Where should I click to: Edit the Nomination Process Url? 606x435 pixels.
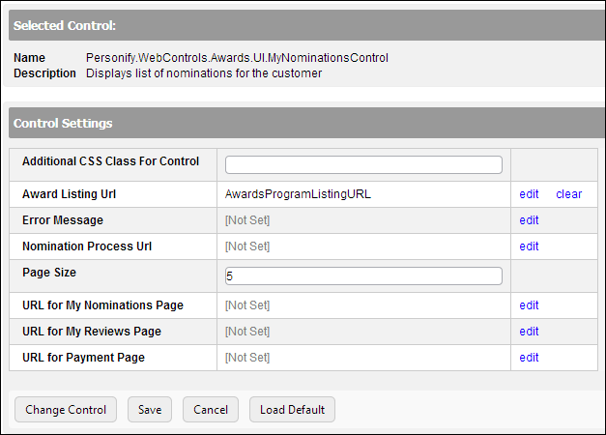coord(529,246)
